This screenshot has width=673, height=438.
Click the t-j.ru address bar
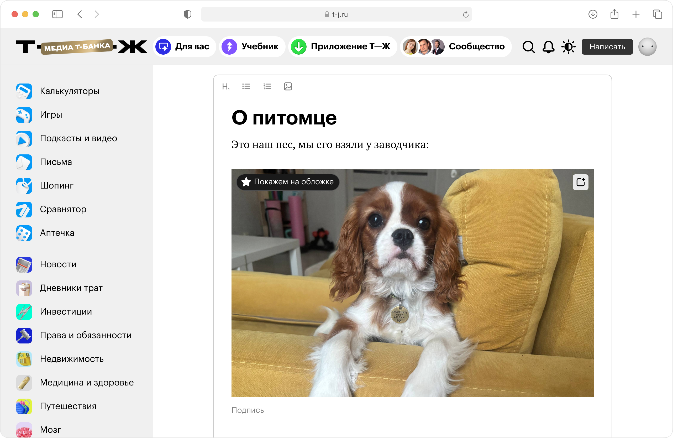click(x=336, y=14)
